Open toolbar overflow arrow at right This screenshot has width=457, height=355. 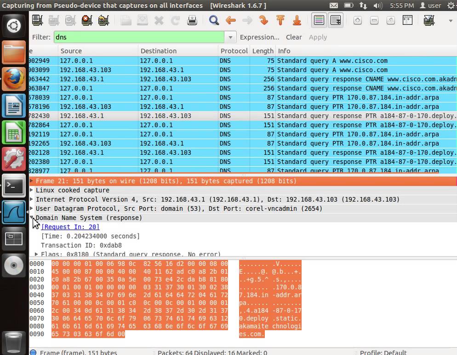point(451,21)
